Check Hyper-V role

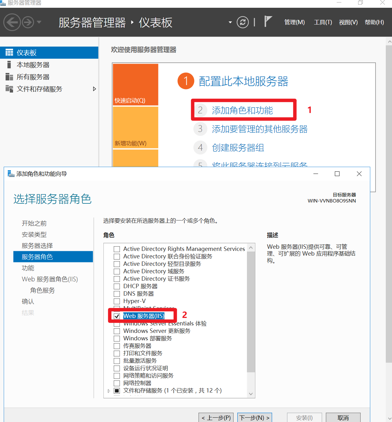click(117, 301)
